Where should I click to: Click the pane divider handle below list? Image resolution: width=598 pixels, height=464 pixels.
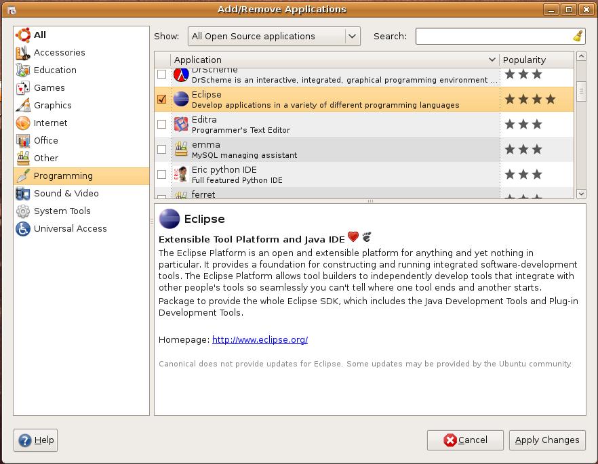point(370,201)
